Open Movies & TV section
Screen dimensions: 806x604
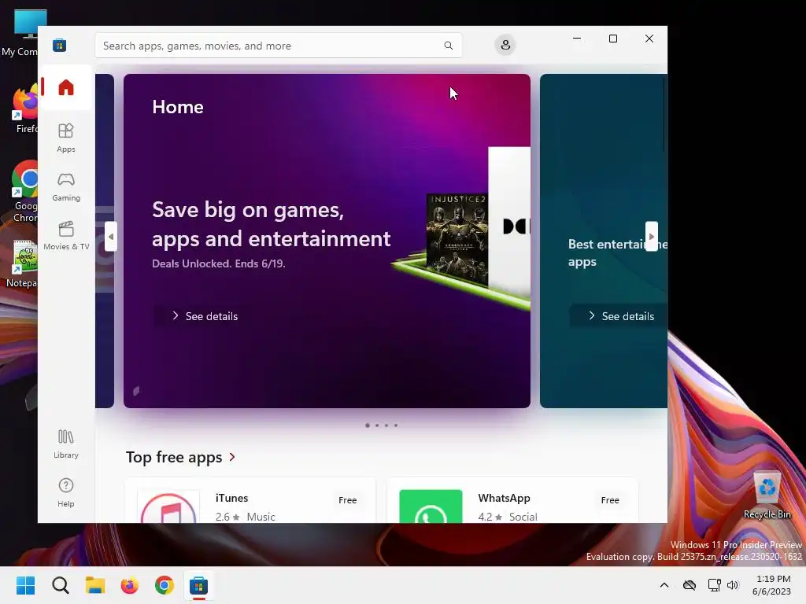66,235
